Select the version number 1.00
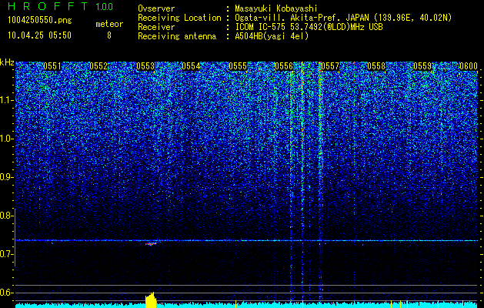484x308 pixels. tap(105, 6)
